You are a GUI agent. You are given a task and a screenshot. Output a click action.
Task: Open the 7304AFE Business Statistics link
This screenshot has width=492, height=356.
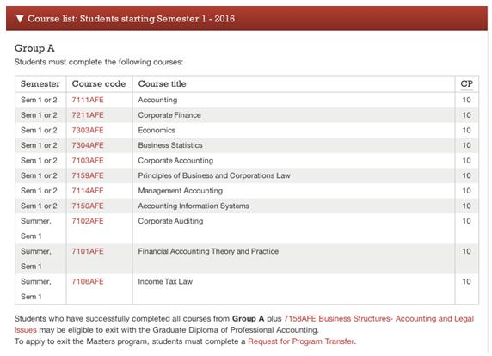click(88, 145)
